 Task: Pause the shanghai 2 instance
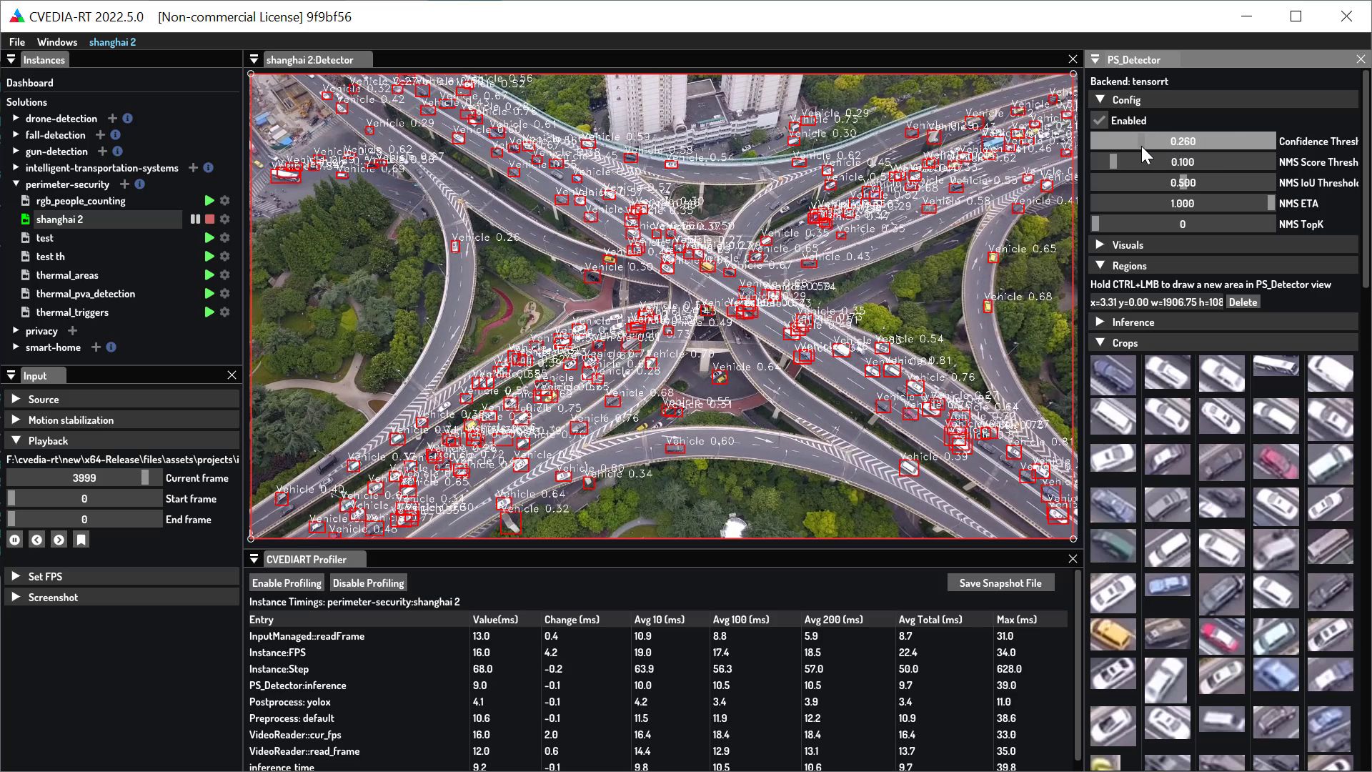point(194,219)
